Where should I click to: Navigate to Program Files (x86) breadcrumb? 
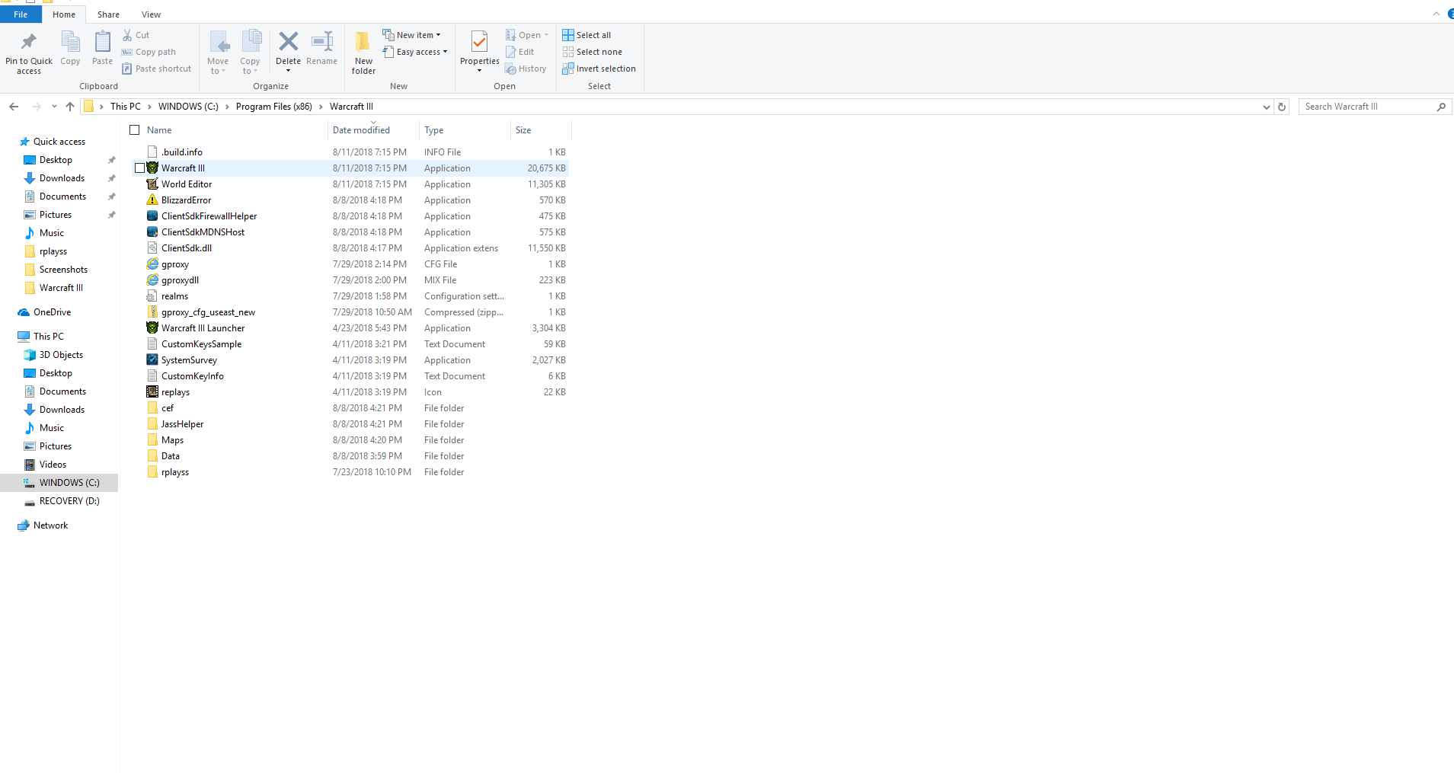(x=274, y=107)
